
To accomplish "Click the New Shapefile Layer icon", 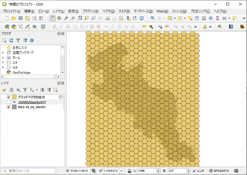I will [x=21, y=27].
